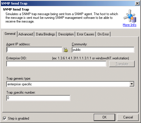Switch to the On Error tab
Viewport: 141px width, 123px height.
pyautogui.click(x=103, y=34)
